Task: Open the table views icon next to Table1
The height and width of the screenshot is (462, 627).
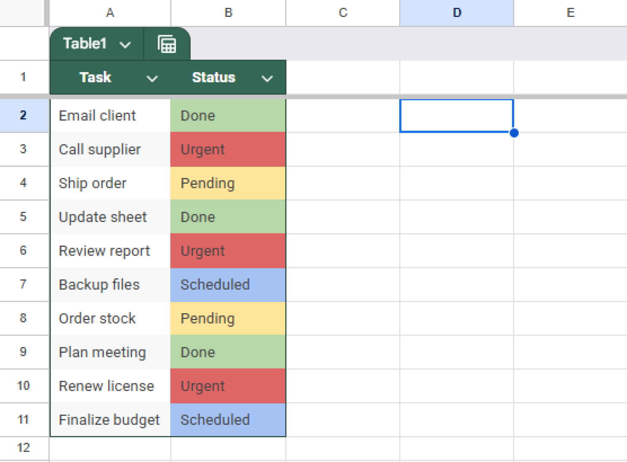Action: point(166,43)
